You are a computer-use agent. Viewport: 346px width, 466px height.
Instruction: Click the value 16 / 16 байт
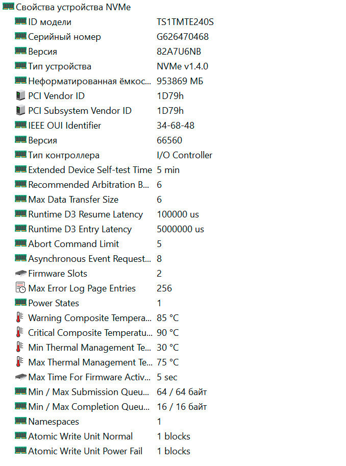tap(182, 407)
